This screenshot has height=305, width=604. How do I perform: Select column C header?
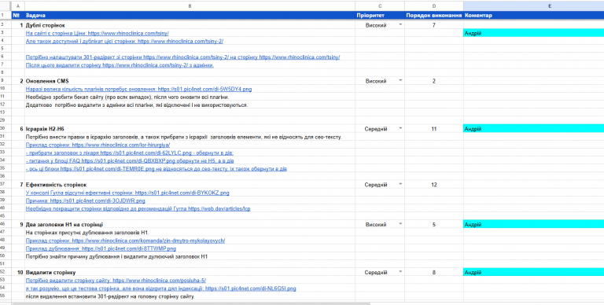(x=380, y=6)
